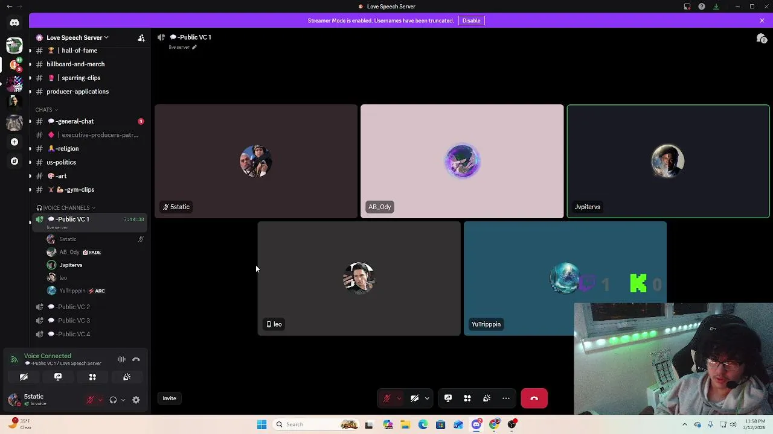Collapse the CHATS category

(x=46, y=110)
